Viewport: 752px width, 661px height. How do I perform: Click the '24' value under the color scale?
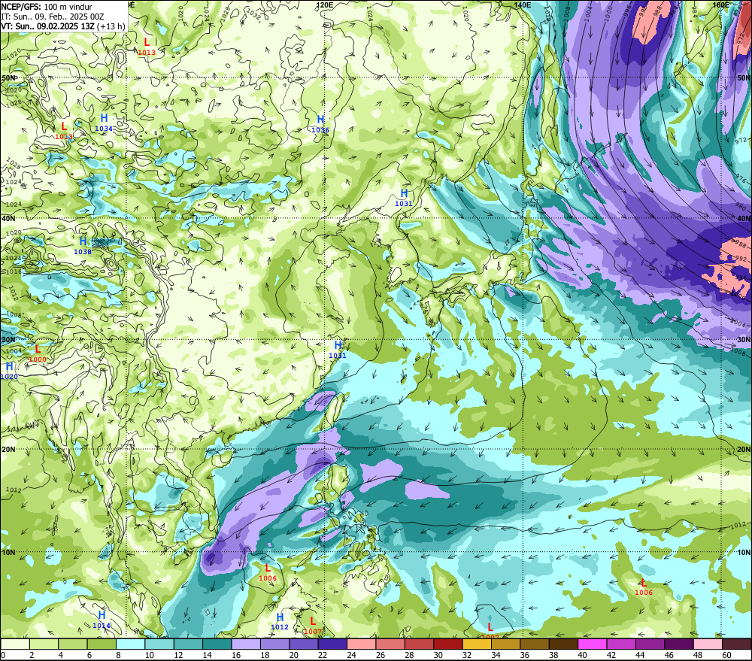(351, 655)
